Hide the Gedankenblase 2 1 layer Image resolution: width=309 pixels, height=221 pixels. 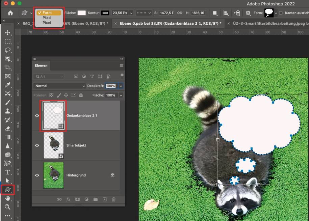coord(37,116)
